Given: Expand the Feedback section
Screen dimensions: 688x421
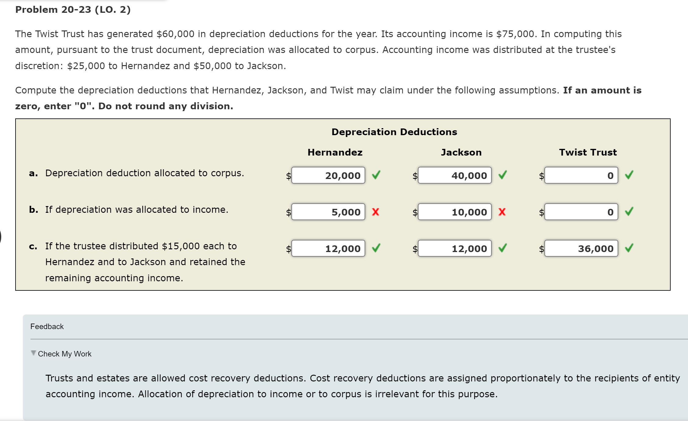Looking at the screenshot, I should click(x=47, y=326).
